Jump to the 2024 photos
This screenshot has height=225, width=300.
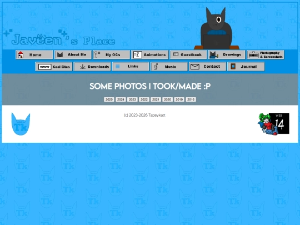(x=121, y=99)
